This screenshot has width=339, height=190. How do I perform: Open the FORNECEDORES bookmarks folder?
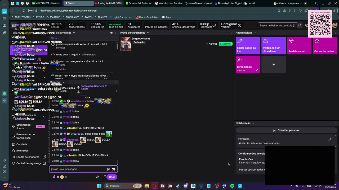pos(21,17)
